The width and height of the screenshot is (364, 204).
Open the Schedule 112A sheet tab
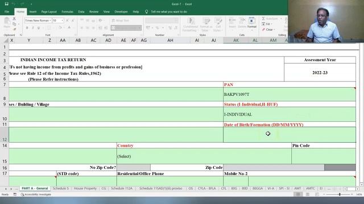coord(121,189)
